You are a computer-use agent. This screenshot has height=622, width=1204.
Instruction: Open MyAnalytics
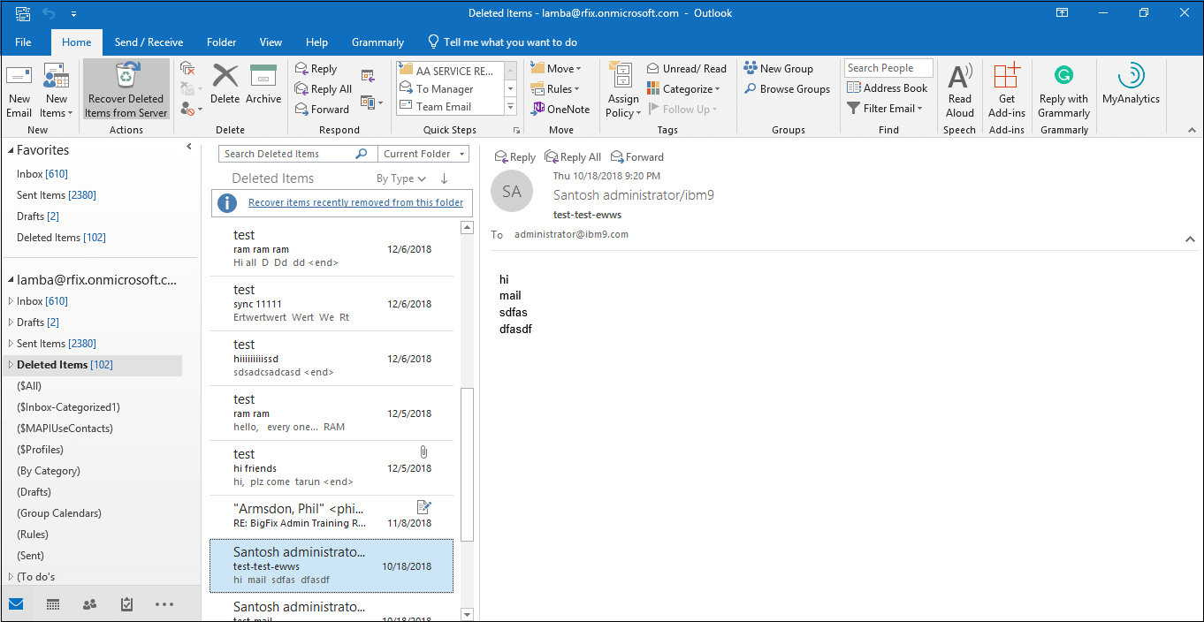point(1131,85)
